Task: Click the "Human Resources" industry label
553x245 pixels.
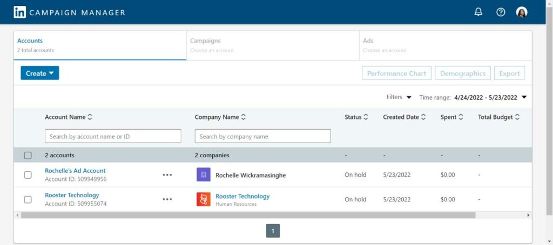Action: 236,204
